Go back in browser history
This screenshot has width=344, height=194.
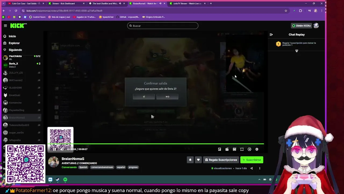tap(4, 11)
